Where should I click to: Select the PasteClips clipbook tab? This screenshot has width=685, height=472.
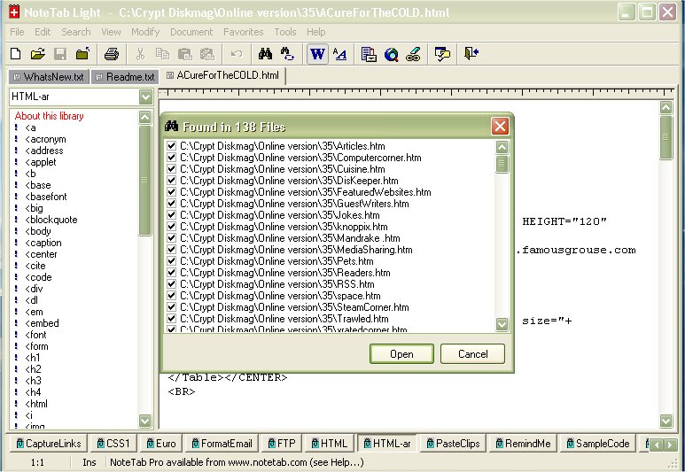click(x=453, y=444)
